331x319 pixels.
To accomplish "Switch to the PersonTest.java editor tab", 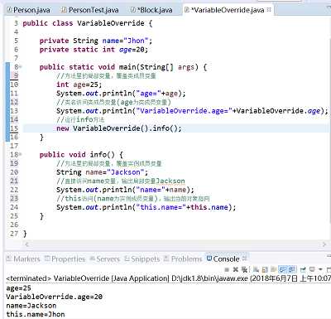I will 90,10.
